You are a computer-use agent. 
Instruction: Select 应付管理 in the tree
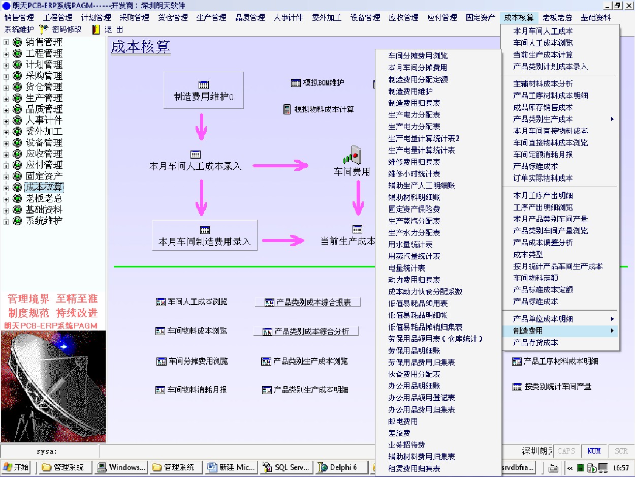(x=44, y=165)
